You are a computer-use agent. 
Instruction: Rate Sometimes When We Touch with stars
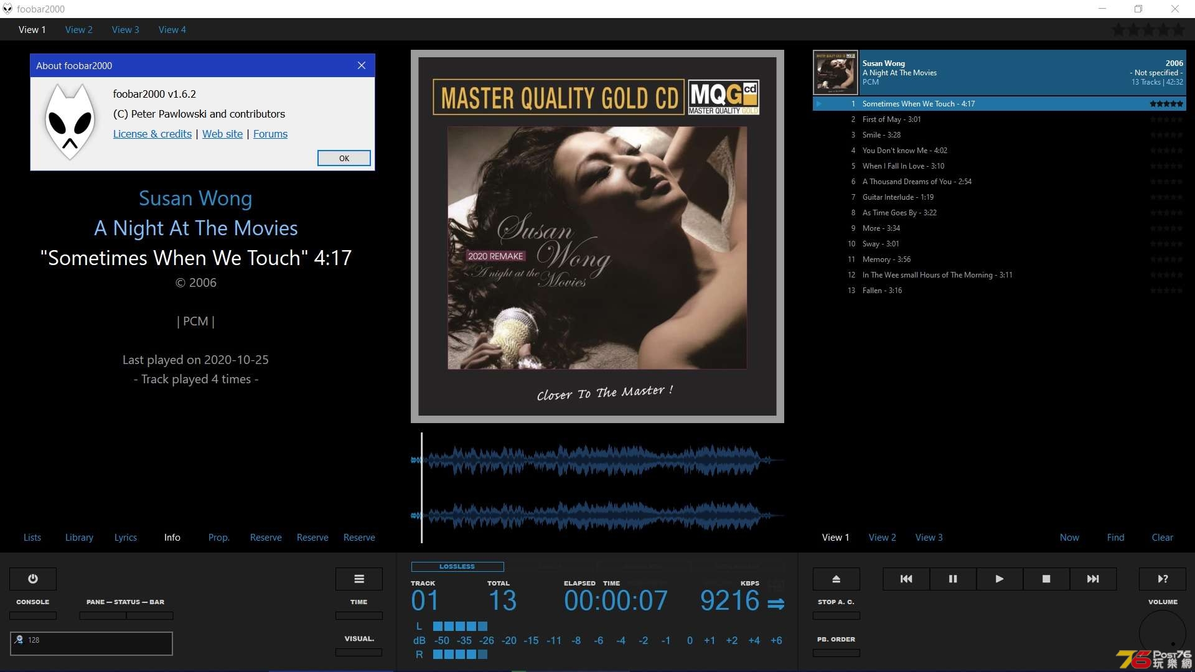tap(1166, 104)
